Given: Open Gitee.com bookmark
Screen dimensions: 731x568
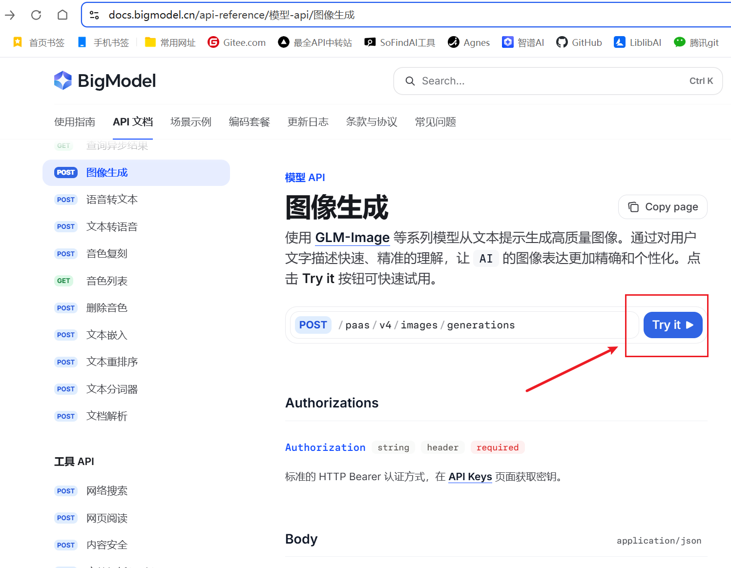Looking at the screenshot, I should pyautogui.click(x=237, y=42).
